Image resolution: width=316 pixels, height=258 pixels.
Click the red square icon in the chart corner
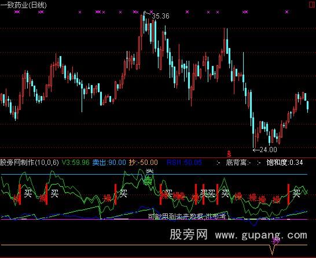point(312,5)
